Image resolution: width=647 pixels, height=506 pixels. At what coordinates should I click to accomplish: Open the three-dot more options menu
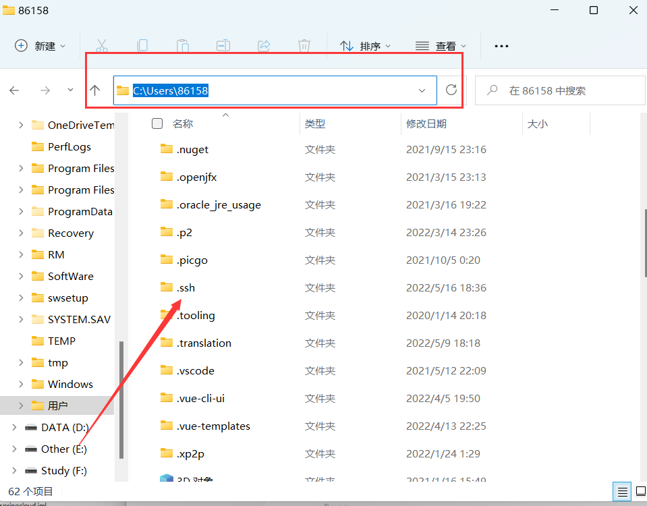pyautogui.click(x=501, y=46)
